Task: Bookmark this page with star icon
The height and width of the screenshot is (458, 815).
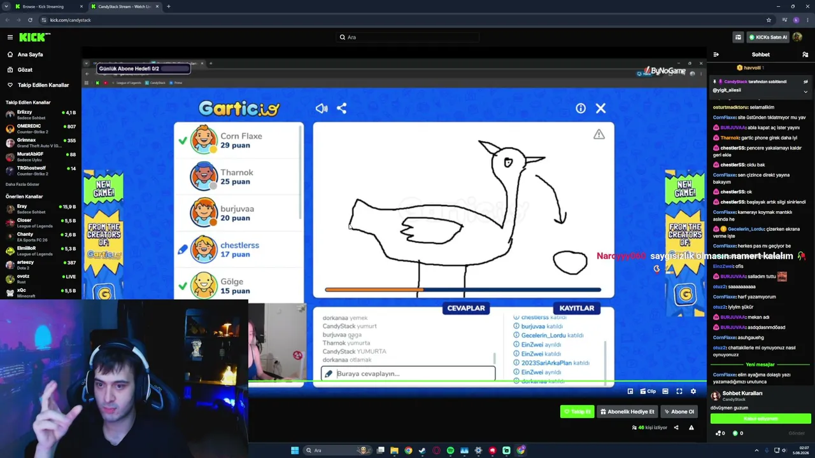Action: [x=769, y=20]
